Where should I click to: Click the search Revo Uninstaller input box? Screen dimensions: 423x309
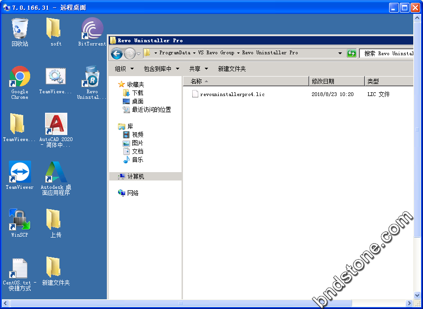pos(388,53)
